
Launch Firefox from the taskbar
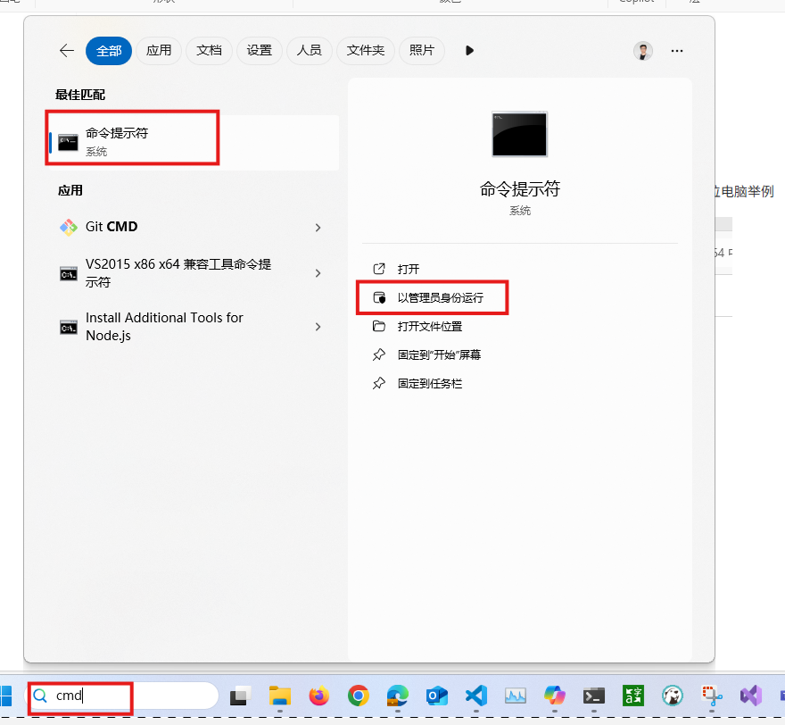[319, 696]
